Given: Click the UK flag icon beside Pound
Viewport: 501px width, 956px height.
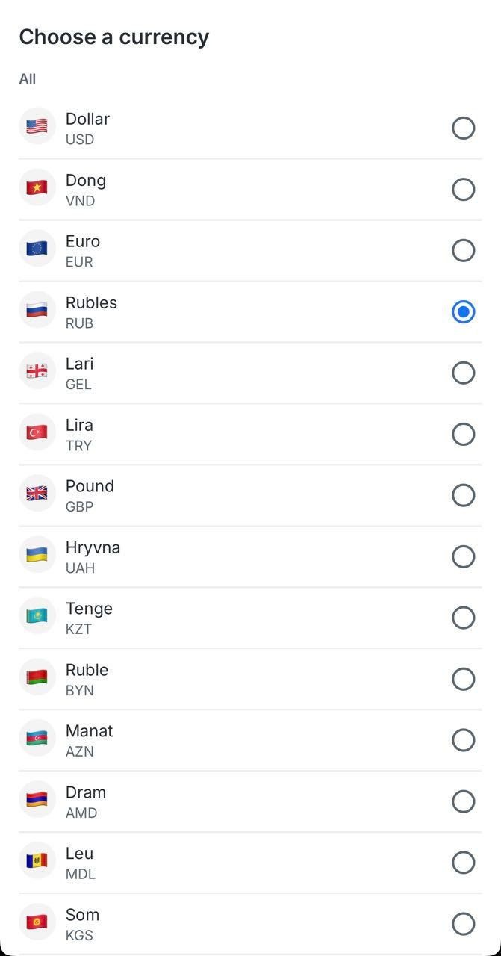Looking at the screenshot, I should (37, 494).
